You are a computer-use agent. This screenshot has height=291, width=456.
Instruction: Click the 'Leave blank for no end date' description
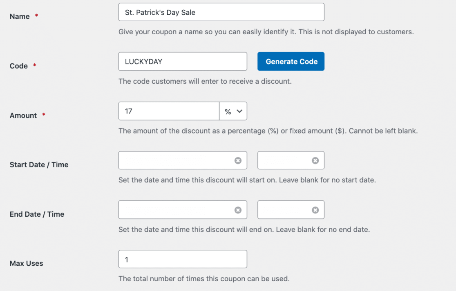point(244,229)
